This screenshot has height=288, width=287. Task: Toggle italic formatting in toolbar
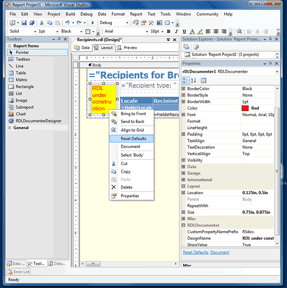[177, 32]
